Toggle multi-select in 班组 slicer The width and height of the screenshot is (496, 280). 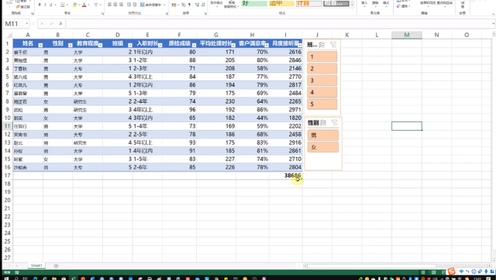[x=322, y=45]
